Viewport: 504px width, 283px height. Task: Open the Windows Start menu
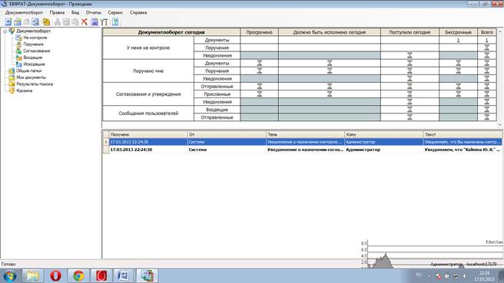tap(10, 276)
